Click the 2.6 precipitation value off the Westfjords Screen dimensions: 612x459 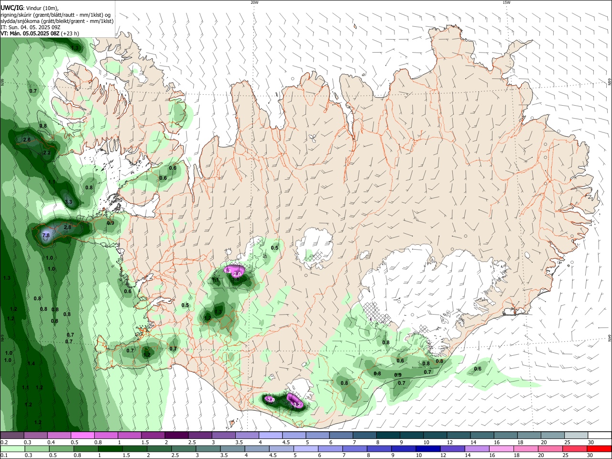tap(27, 140)
